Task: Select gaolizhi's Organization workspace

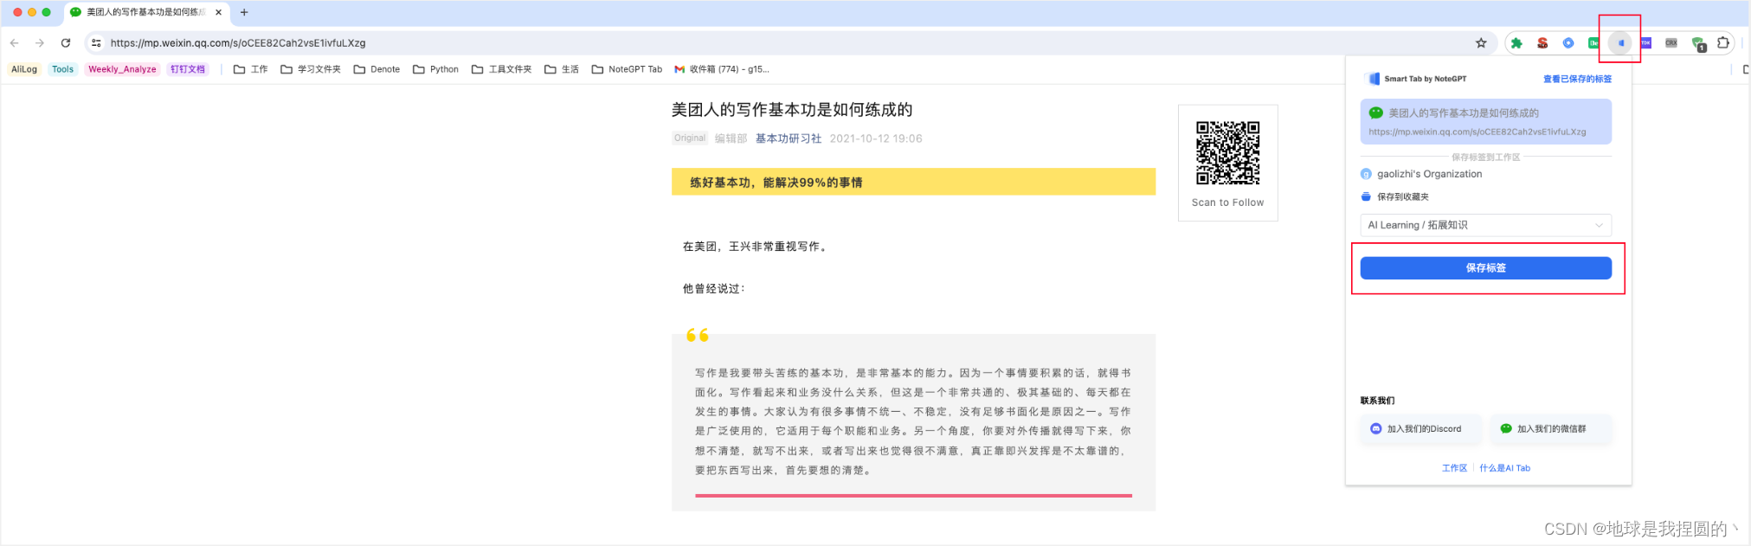Action: tap(1421, 174)
